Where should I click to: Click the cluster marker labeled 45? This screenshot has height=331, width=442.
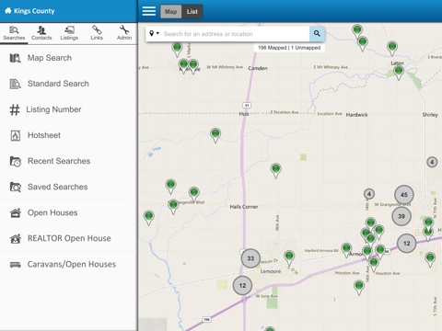[404, 195]
